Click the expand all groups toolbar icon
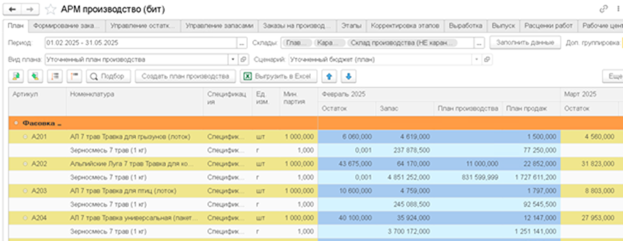 click(x=55, y=76)
